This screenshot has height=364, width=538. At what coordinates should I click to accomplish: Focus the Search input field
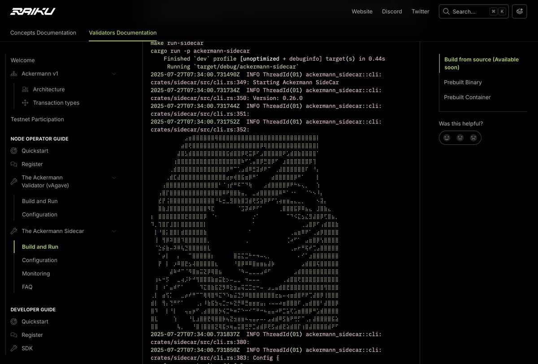474,12
